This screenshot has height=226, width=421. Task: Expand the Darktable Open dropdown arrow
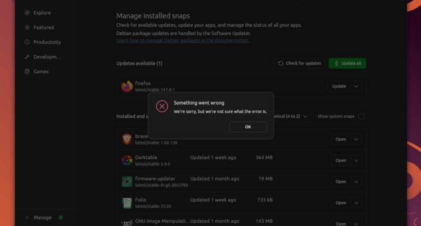[356, 160]
